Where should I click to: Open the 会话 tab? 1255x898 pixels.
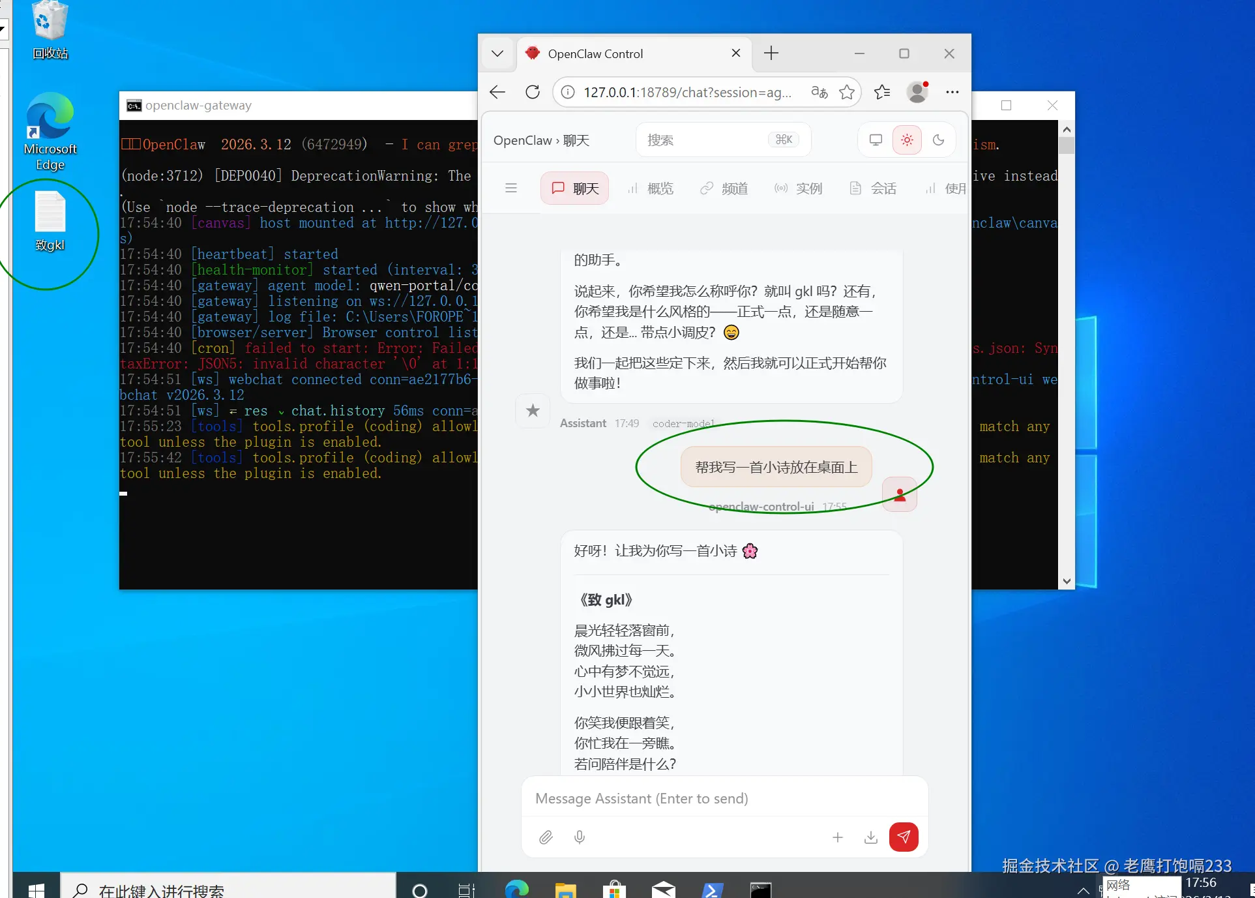click(874, 188)
